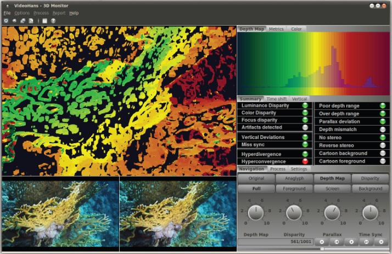The image size is (392, 254).
Task: Switch to the Color tab
Action: click(296, 29)
